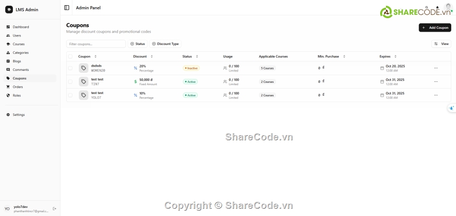
Task: Click the Add Coupon button
Action: click(x=435, y=28)
